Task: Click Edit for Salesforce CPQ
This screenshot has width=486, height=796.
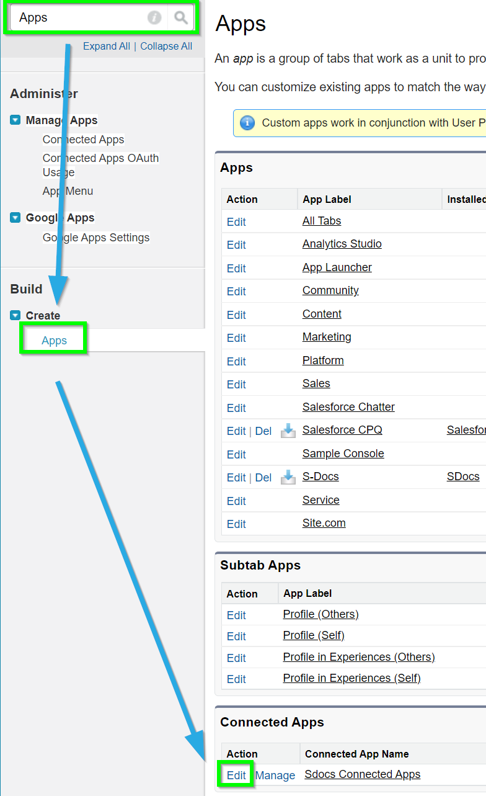Action: [x=236, y=431]
